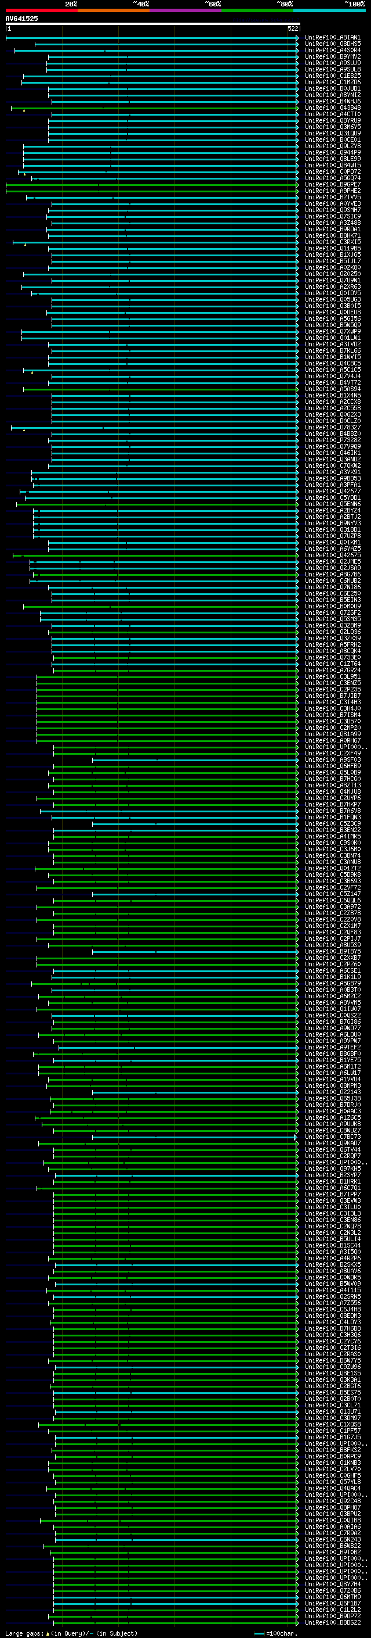
Task: Open hit UniRef100_Q6F1B7
Action: (332, 1603)
